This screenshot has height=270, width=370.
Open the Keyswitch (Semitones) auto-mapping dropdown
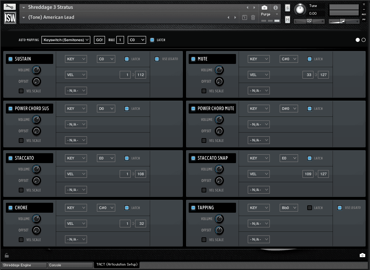click(66, 40)
